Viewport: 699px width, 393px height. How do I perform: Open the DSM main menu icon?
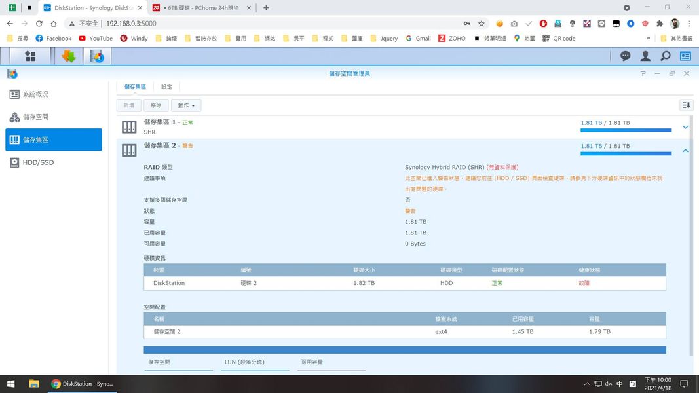pyautogui.click(x=30, y=56)
